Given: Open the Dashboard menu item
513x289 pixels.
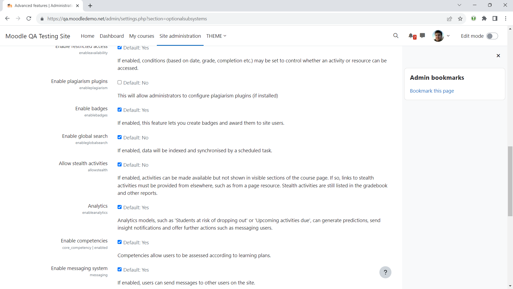Looking at the screenshot, I should pos(112,36).
